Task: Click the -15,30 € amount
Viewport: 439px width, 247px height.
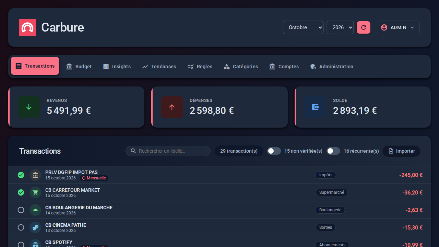Action: pos(412,227)
